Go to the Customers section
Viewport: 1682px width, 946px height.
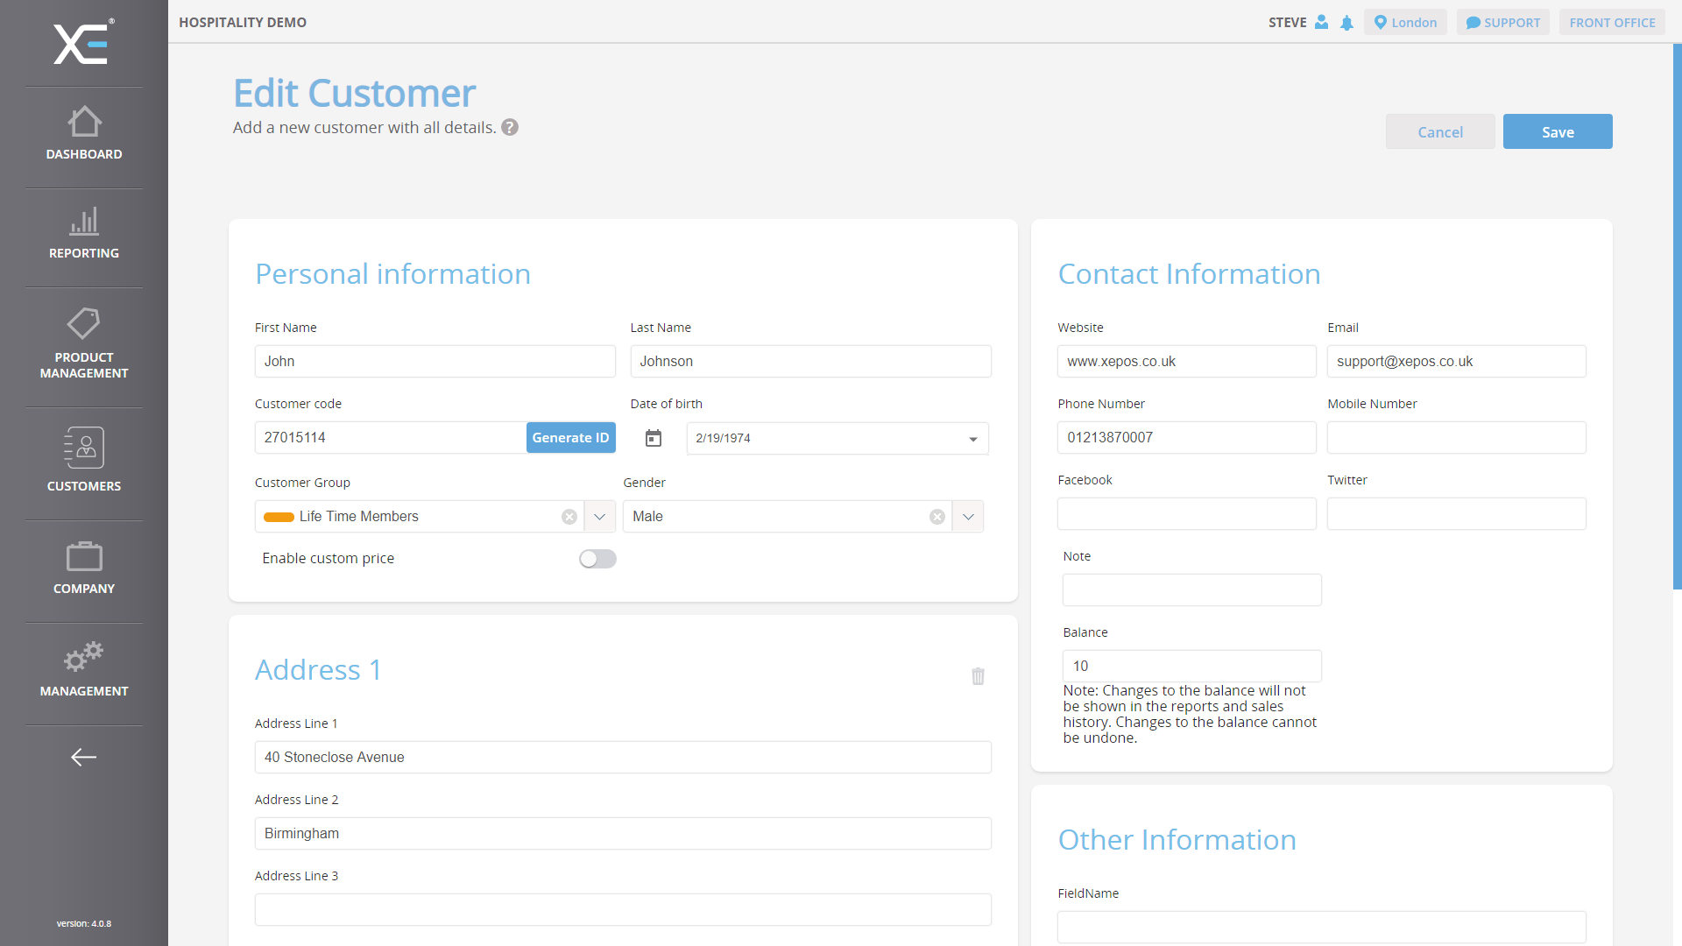click(84, 460)
